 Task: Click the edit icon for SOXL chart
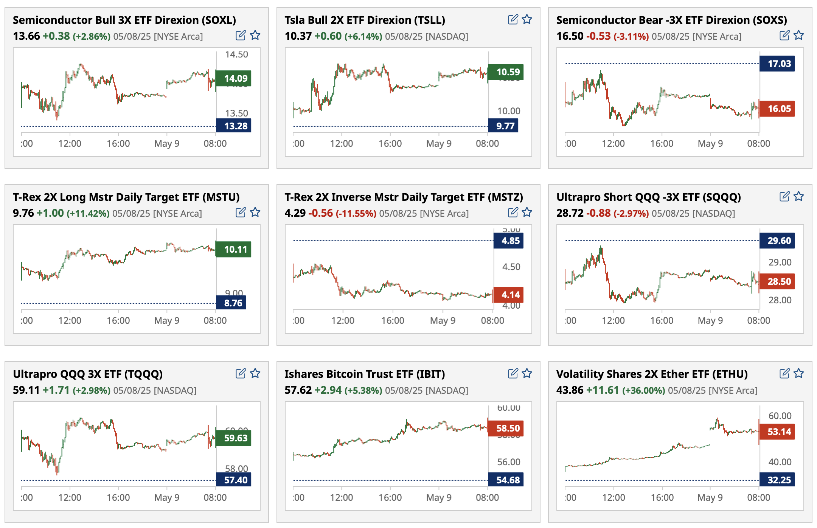[241, 36]
